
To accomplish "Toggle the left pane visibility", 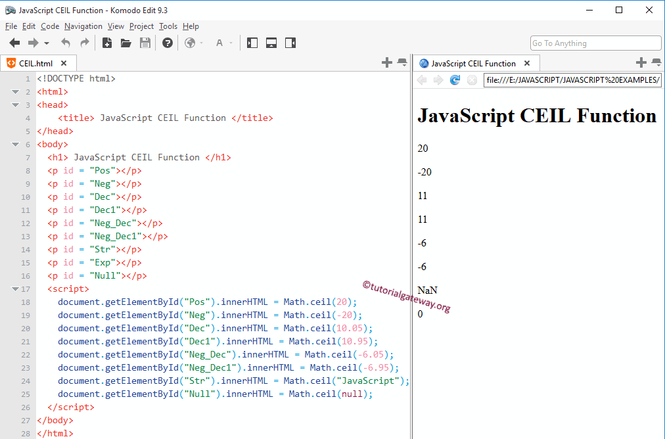I will pyautogui.click(x=252, y=43).
